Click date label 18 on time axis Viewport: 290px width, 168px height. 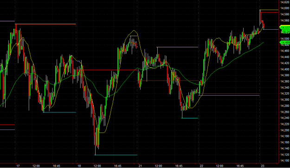pyautogui.click(x=79, y=166)
